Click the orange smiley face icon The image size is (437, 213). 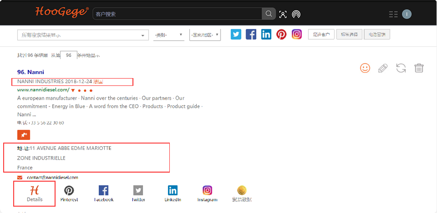tap(365, 68)
